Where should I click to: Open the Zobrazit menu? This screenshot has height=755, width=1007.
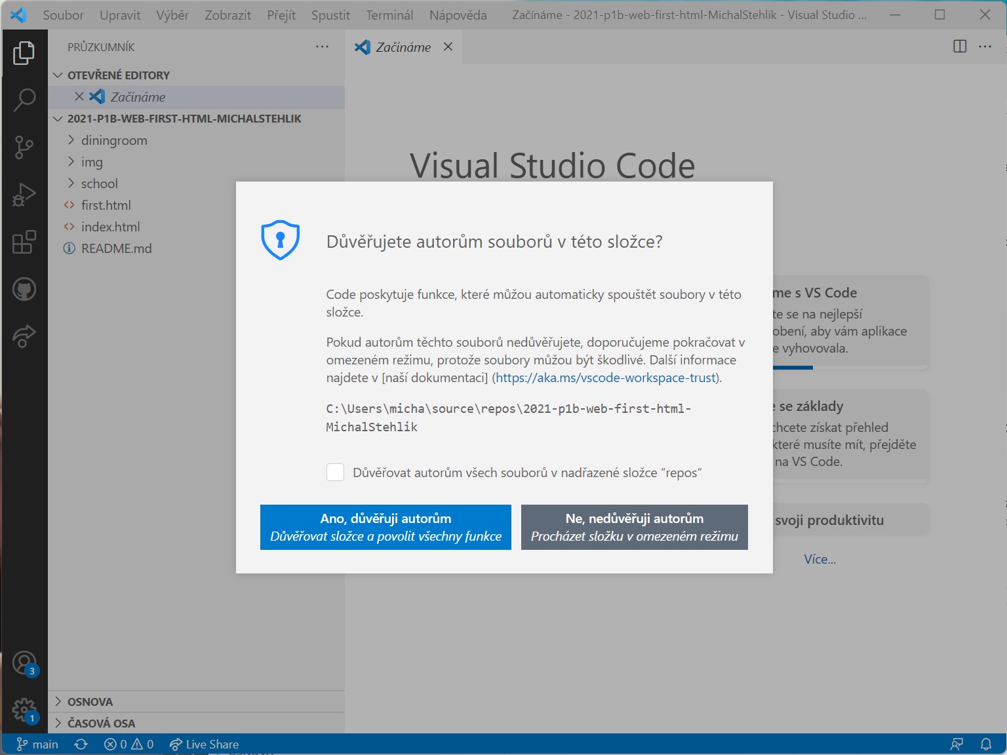(x=227, y=14)
